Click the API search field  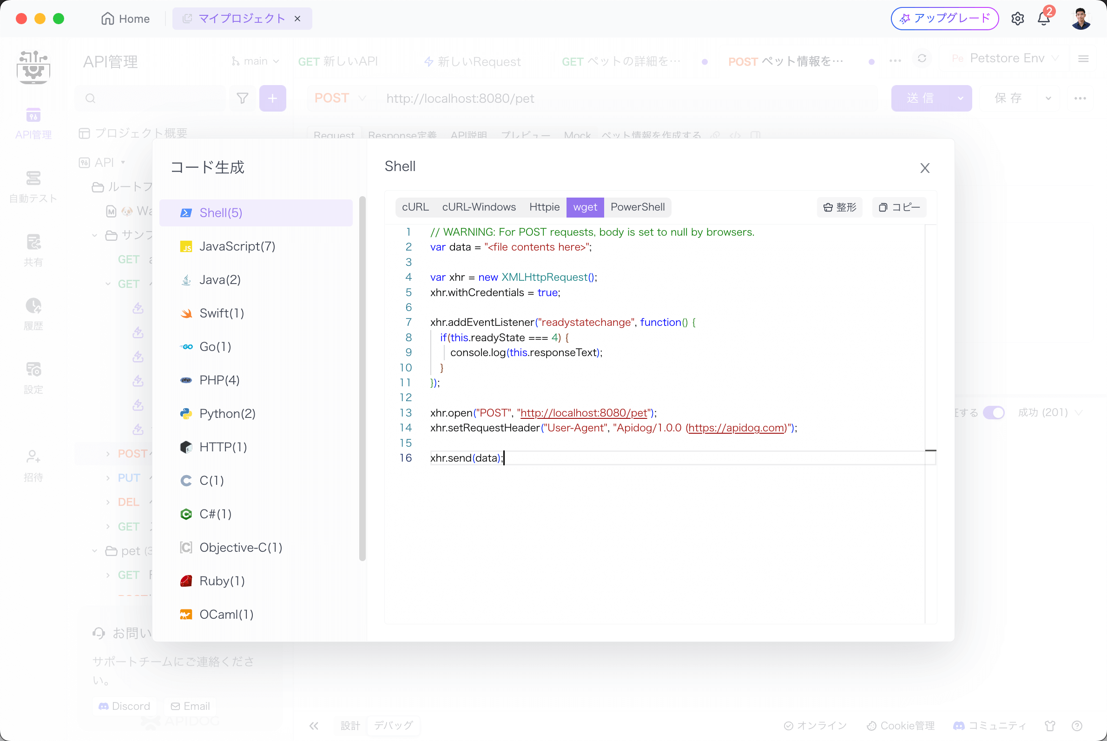(x=150, y=98)
